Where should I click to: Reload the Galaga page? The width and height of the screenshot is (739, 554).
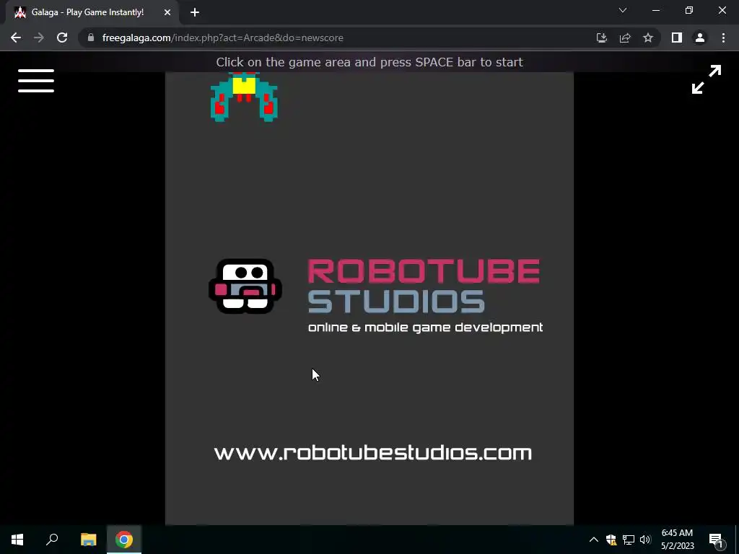pos(62,38)
